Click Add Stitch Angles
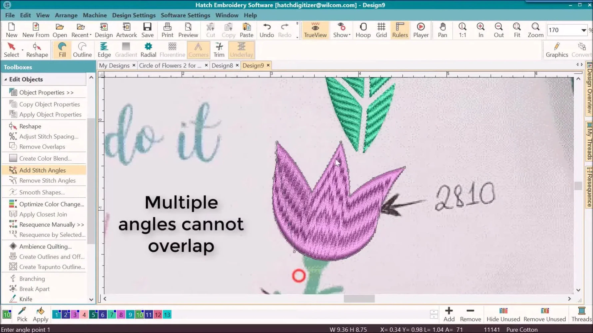Viewport: 593px width, 333px height. [44, 170]
